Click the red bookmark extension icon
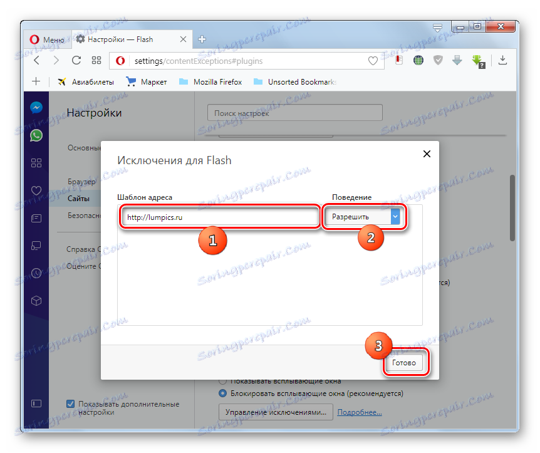 [399, 60]
